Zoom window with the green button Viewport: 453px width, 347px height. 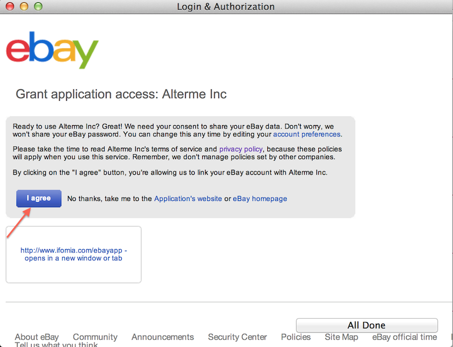pyautogui.click(x=37, y=7)
